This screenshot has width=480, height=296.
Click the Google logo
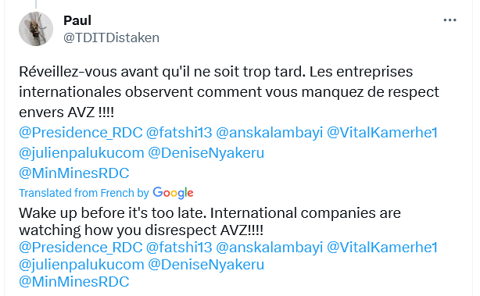[x=173, y=193]
